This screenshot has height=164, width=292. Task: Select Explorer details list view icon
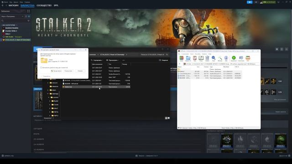pos(166,118)
